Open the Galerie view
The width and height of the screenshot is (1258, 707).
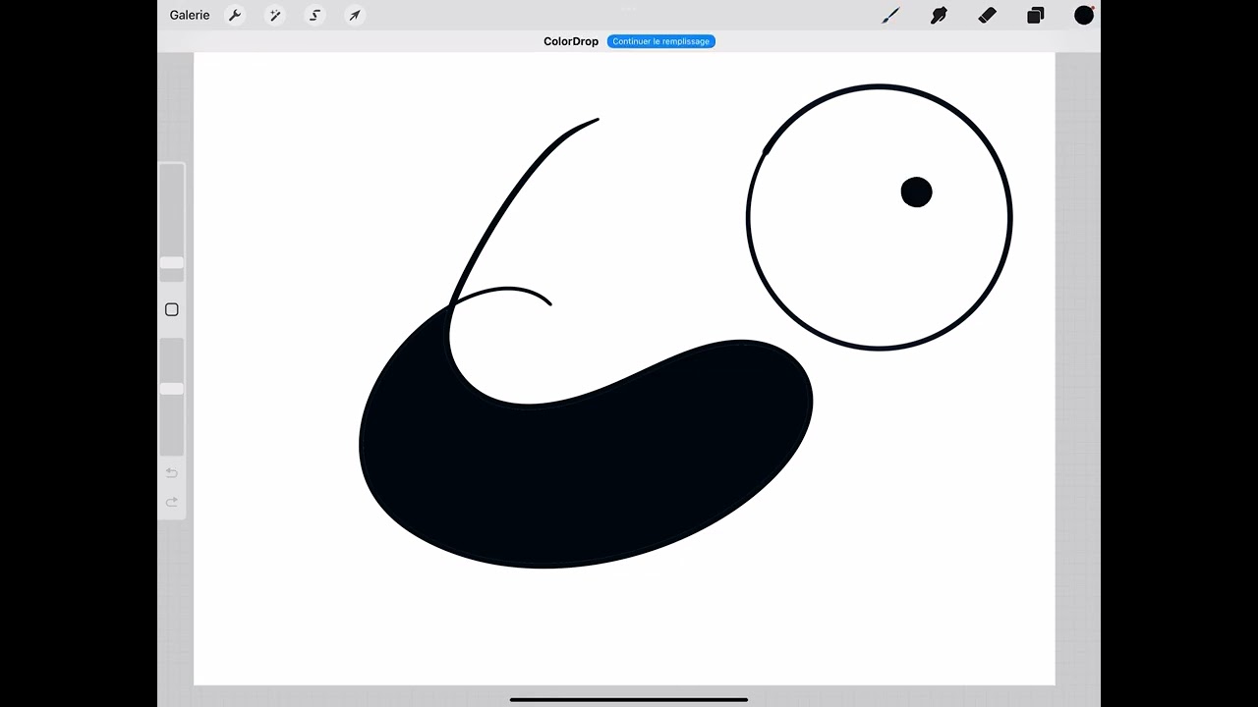click(190, 15)
